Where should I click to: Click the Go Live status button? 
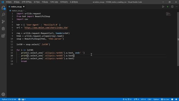coord(165,99)
